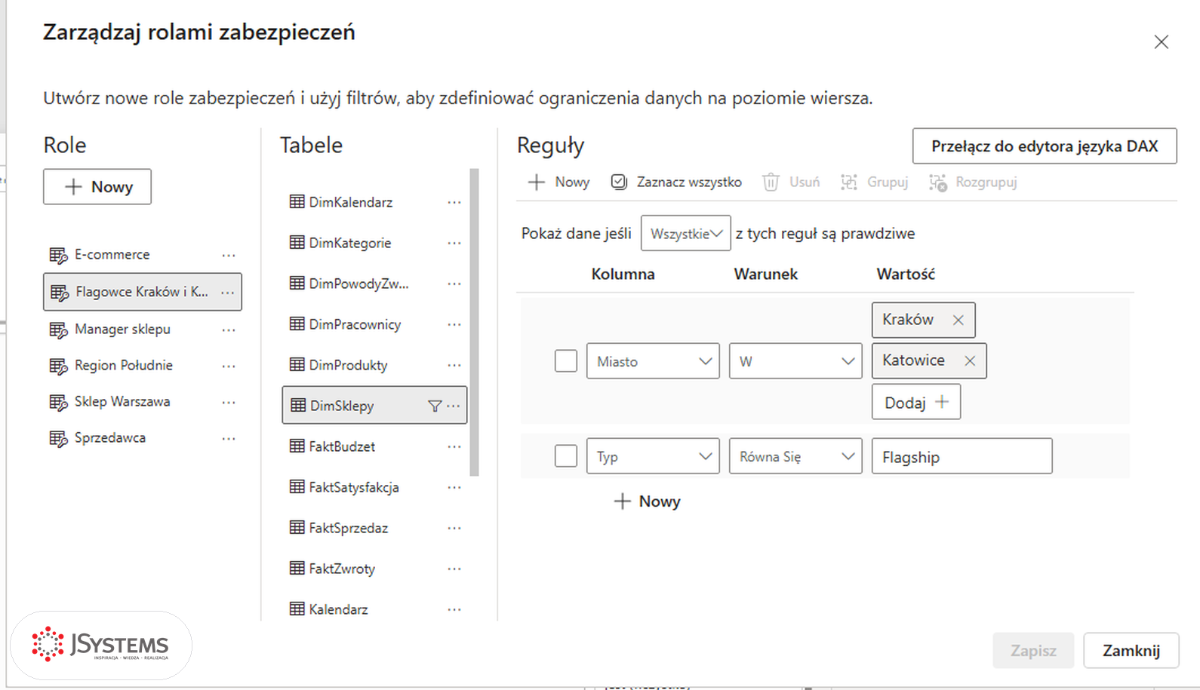Open the more options menu for E-commerce role

[228, 256]
